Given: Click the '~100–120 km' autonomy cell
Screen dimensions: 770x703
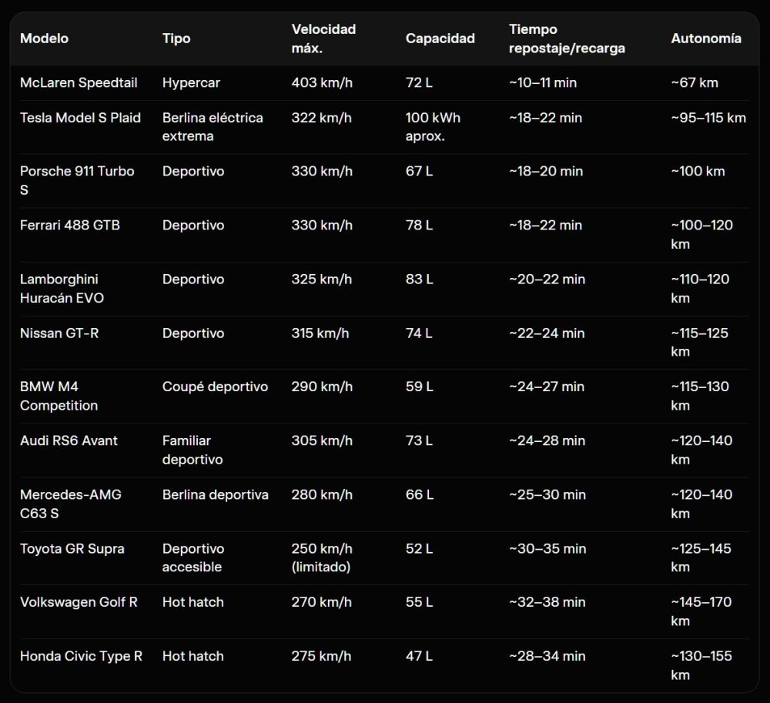Looking at the screenshot, I should click(x=701, y=235).
